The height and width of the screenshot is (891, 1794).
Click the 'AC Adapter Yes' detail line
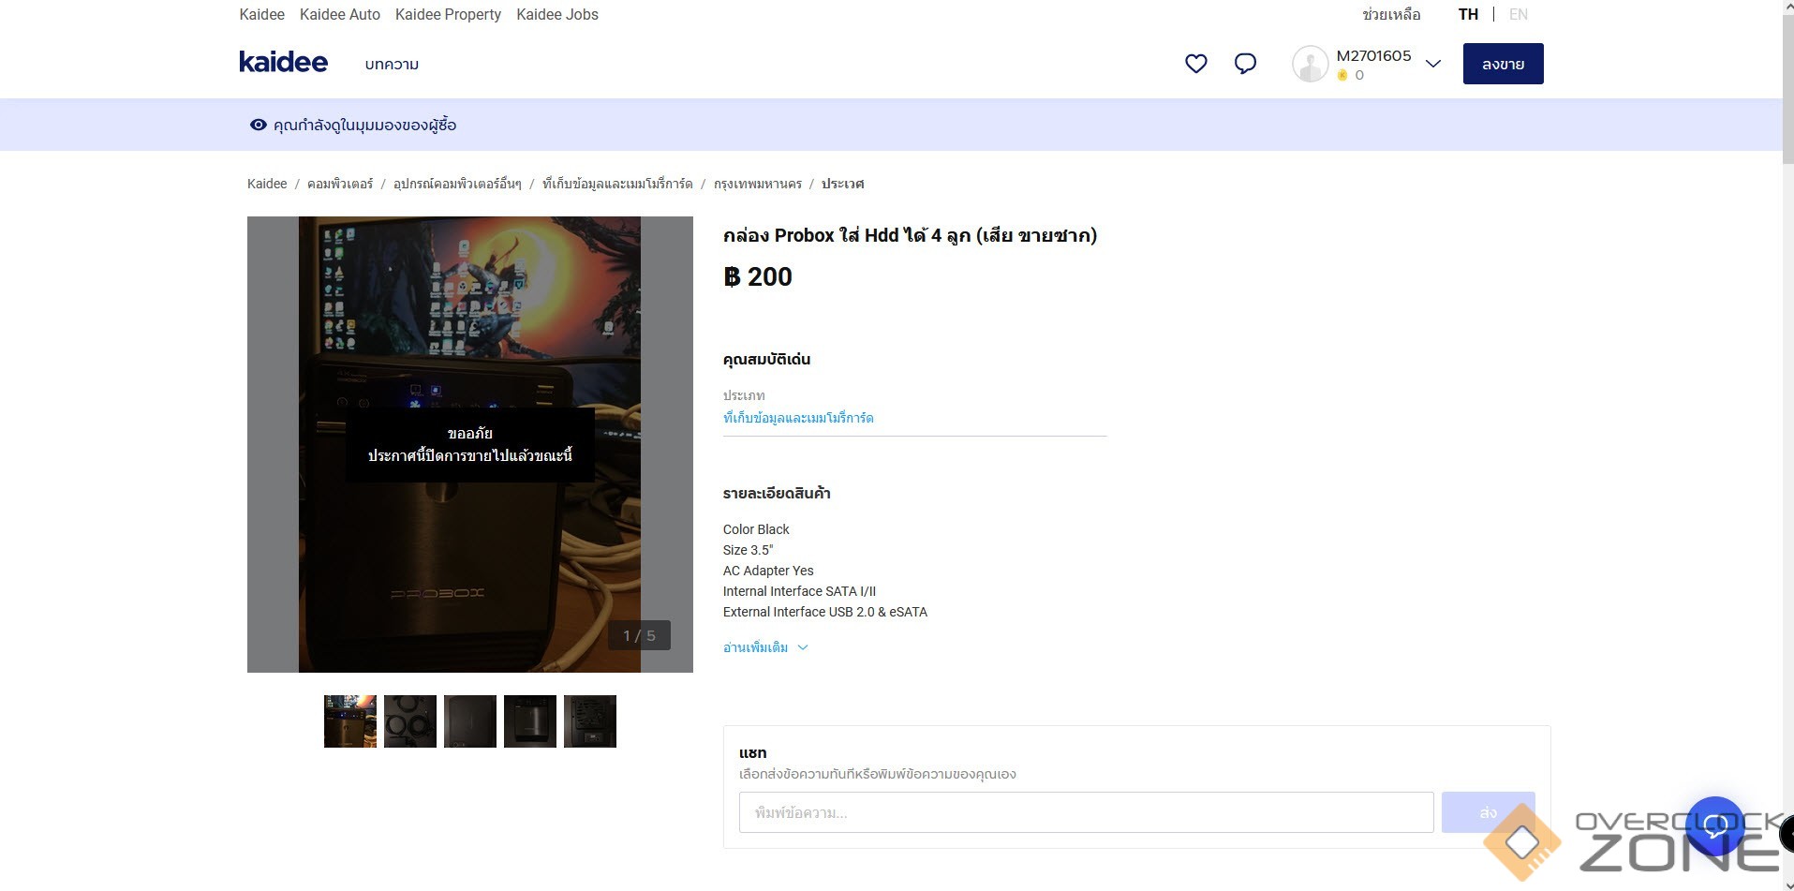[x=768, y=571]
